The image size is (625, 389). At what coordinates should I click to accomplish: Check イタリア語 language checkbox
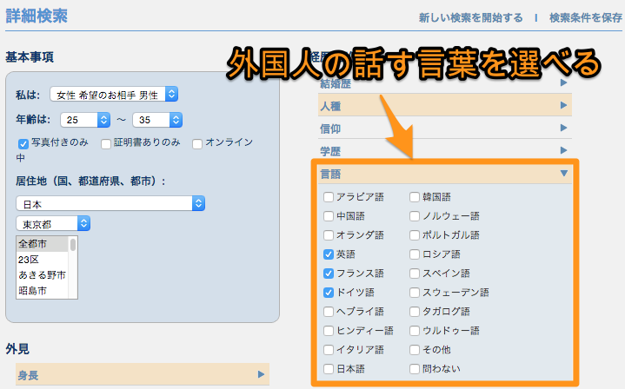pos(329,350)
